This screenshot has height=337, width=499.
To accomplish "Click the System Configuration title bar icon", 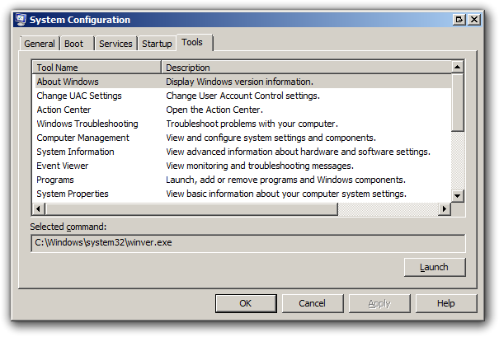I will coord(21,20).
